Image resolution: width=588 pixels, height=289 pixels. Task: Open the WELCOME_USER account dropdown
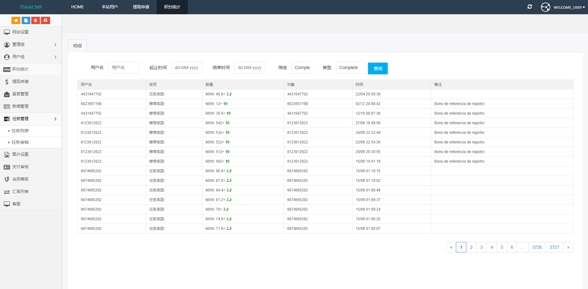click(x=563, y=7)
